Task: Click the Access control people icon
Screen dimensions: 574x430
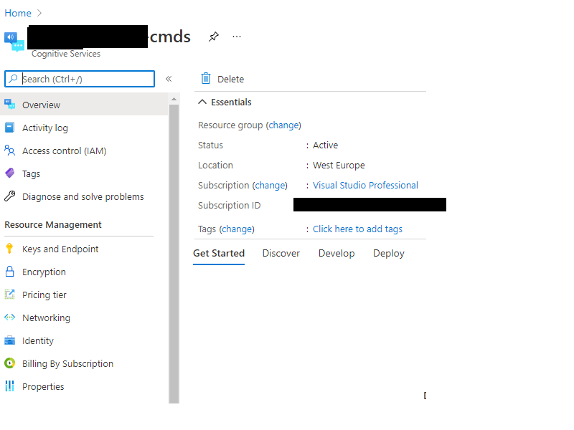Action: 10,150
